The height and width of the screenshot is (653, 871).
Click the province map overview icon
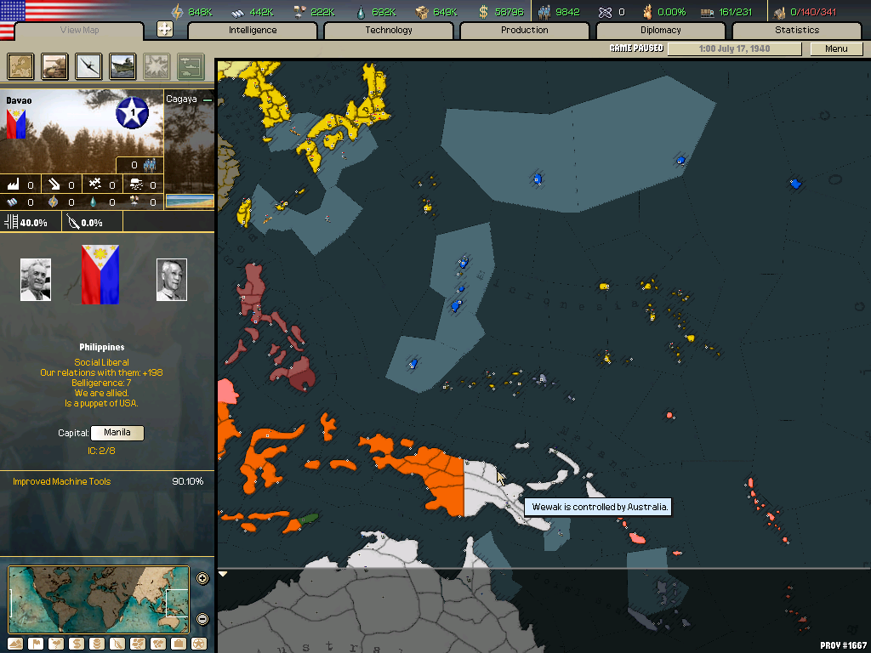pos(21,66)
